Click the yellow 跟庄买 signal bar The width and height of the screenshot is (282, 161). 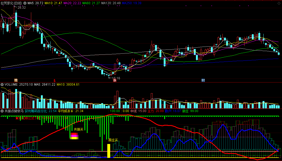(x=109, y=151)
